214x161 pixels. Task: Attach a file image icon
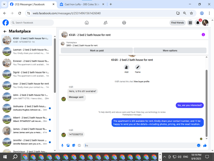(68, 146)
